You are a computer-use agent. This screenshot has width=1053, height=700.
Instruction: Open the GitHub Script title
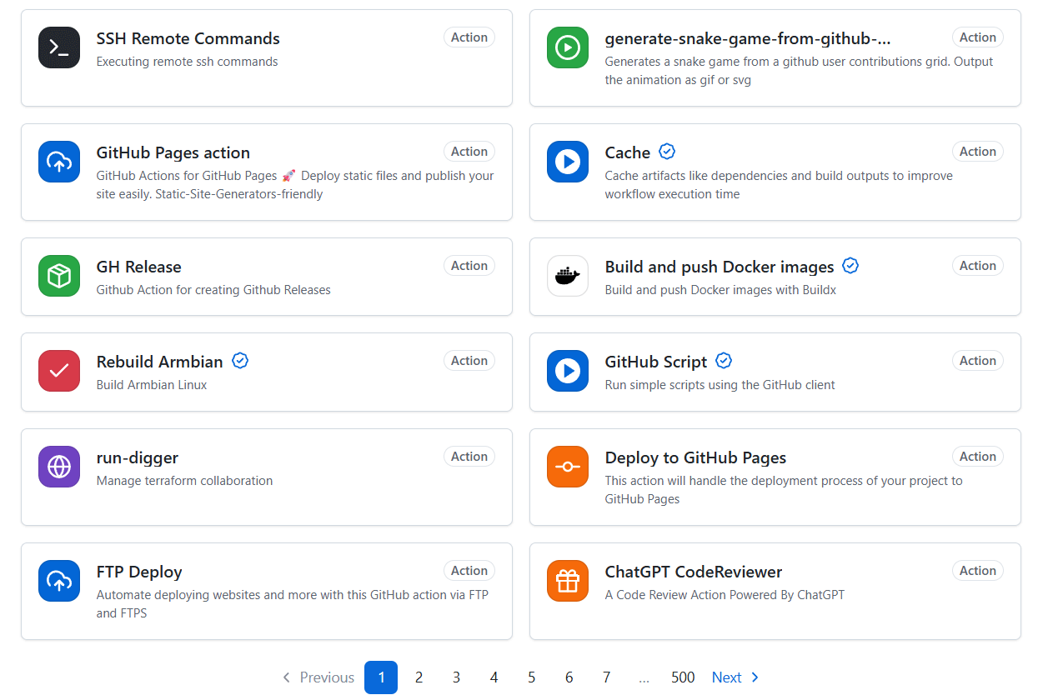point(656,362)
